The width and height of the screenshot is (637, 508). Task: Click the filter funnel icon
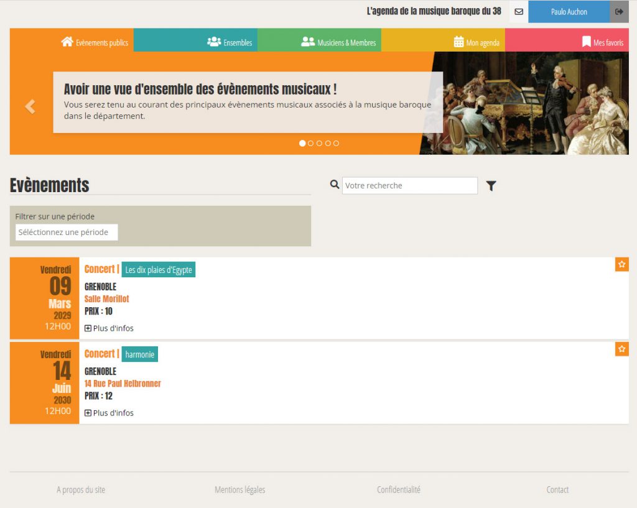coord(491,186)
